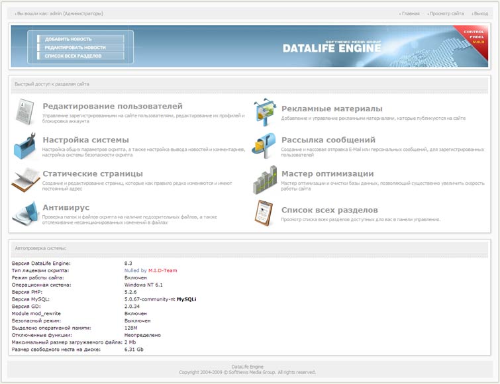Click the 'Автопроверка системы' panel header
Viewport: 500px width, 384px height.
tap(250, 248)
